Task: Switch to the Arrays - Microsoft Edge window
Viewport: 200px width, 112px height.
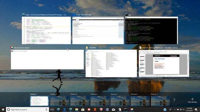Action: click(x=98, y=30)
